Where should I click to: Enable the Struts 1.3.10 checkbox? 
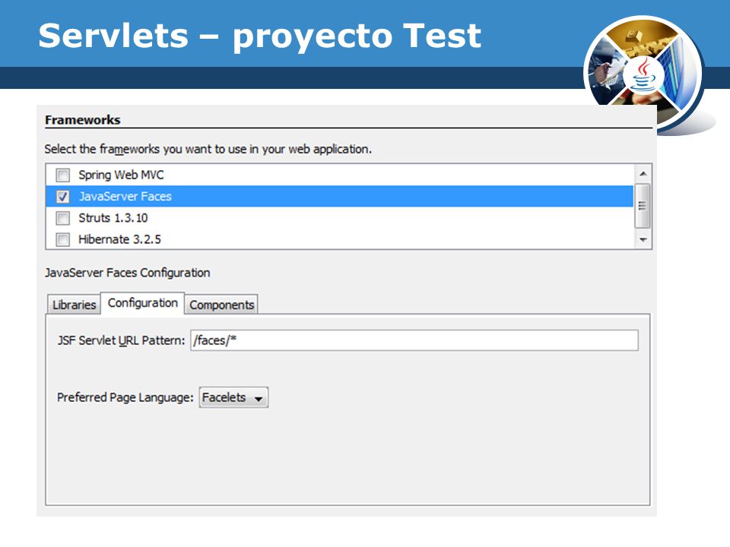click(63, 218)
